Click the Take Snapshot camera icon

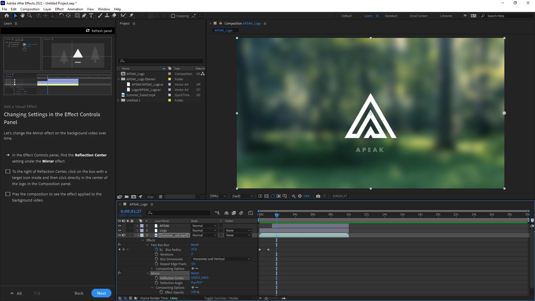pyautogui.click(x=318, y=196)
